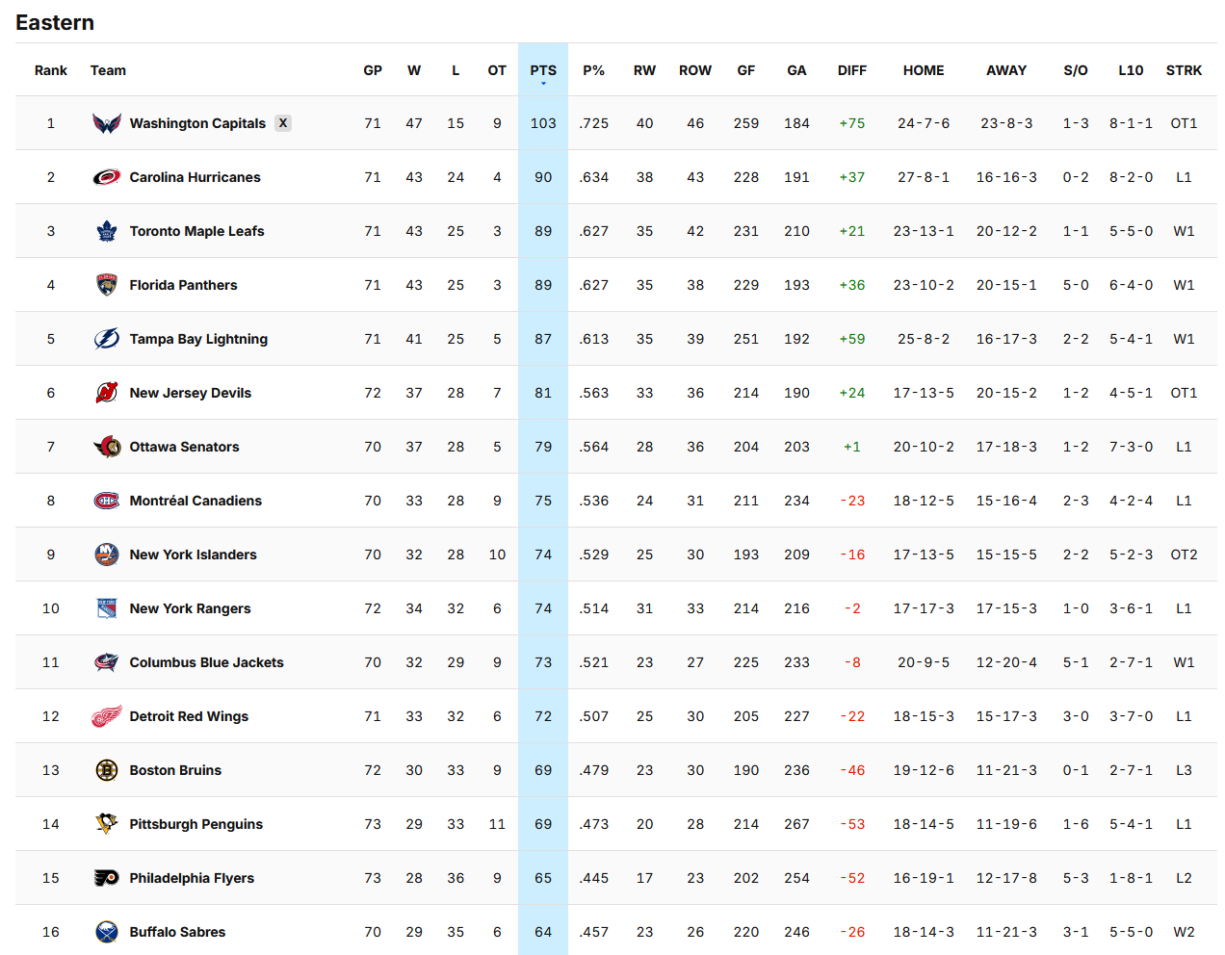The height and width of the screenshot is (955, 1225).
Task: Click the +75 goal differential value
Action: pos(852,123)
